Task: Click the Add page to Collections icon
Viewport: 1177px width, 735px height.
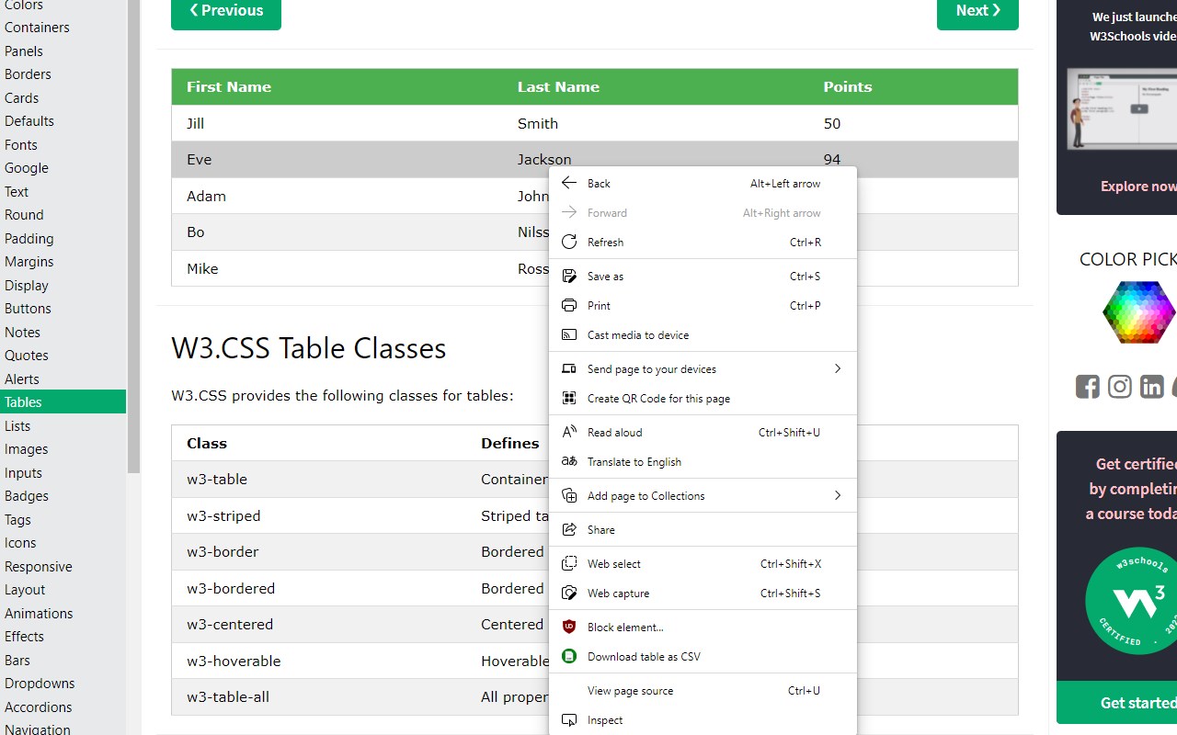Action: coord(569,495)
